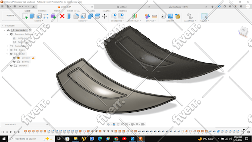Click the Joint icon in Assemble
The width and height of the screenshot is (252, 142).
tap(190, 16)
